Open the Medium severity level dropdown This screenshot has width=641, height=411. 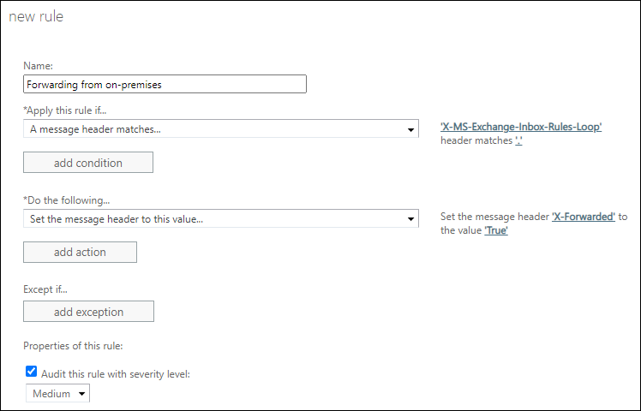coord(57,393)
